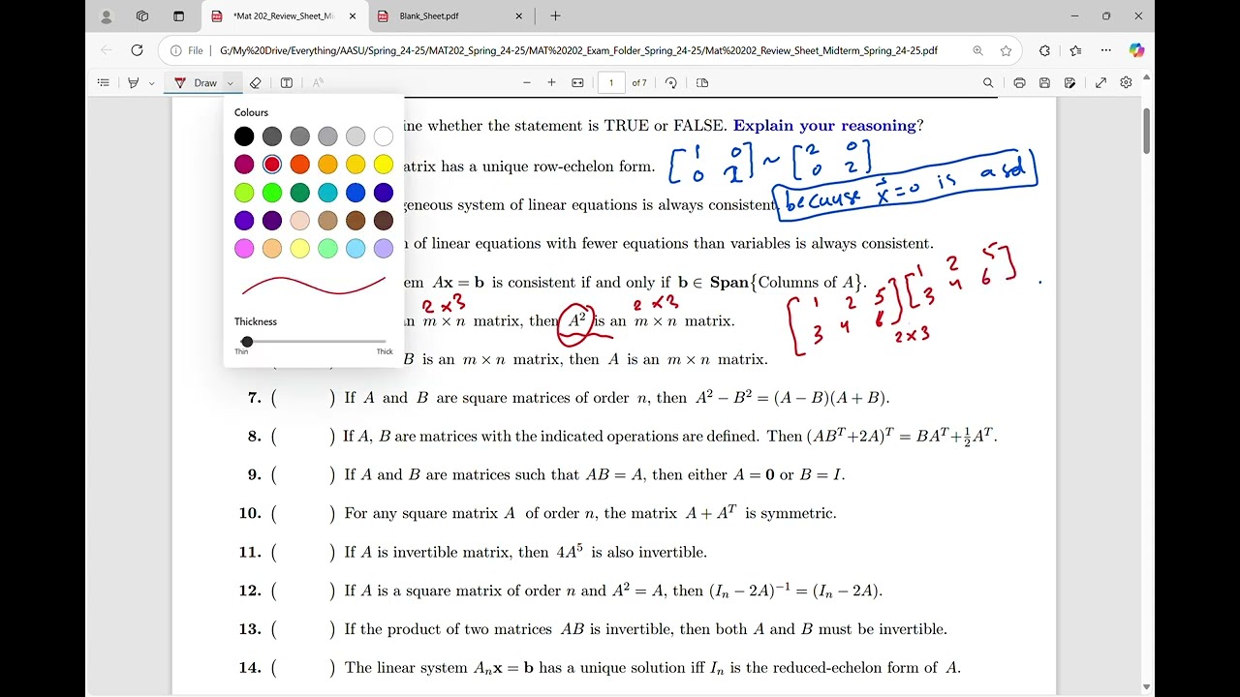This screenshot has width=1240, height=697.
Task: Open the Favorites list
Action: point(1075,50)
